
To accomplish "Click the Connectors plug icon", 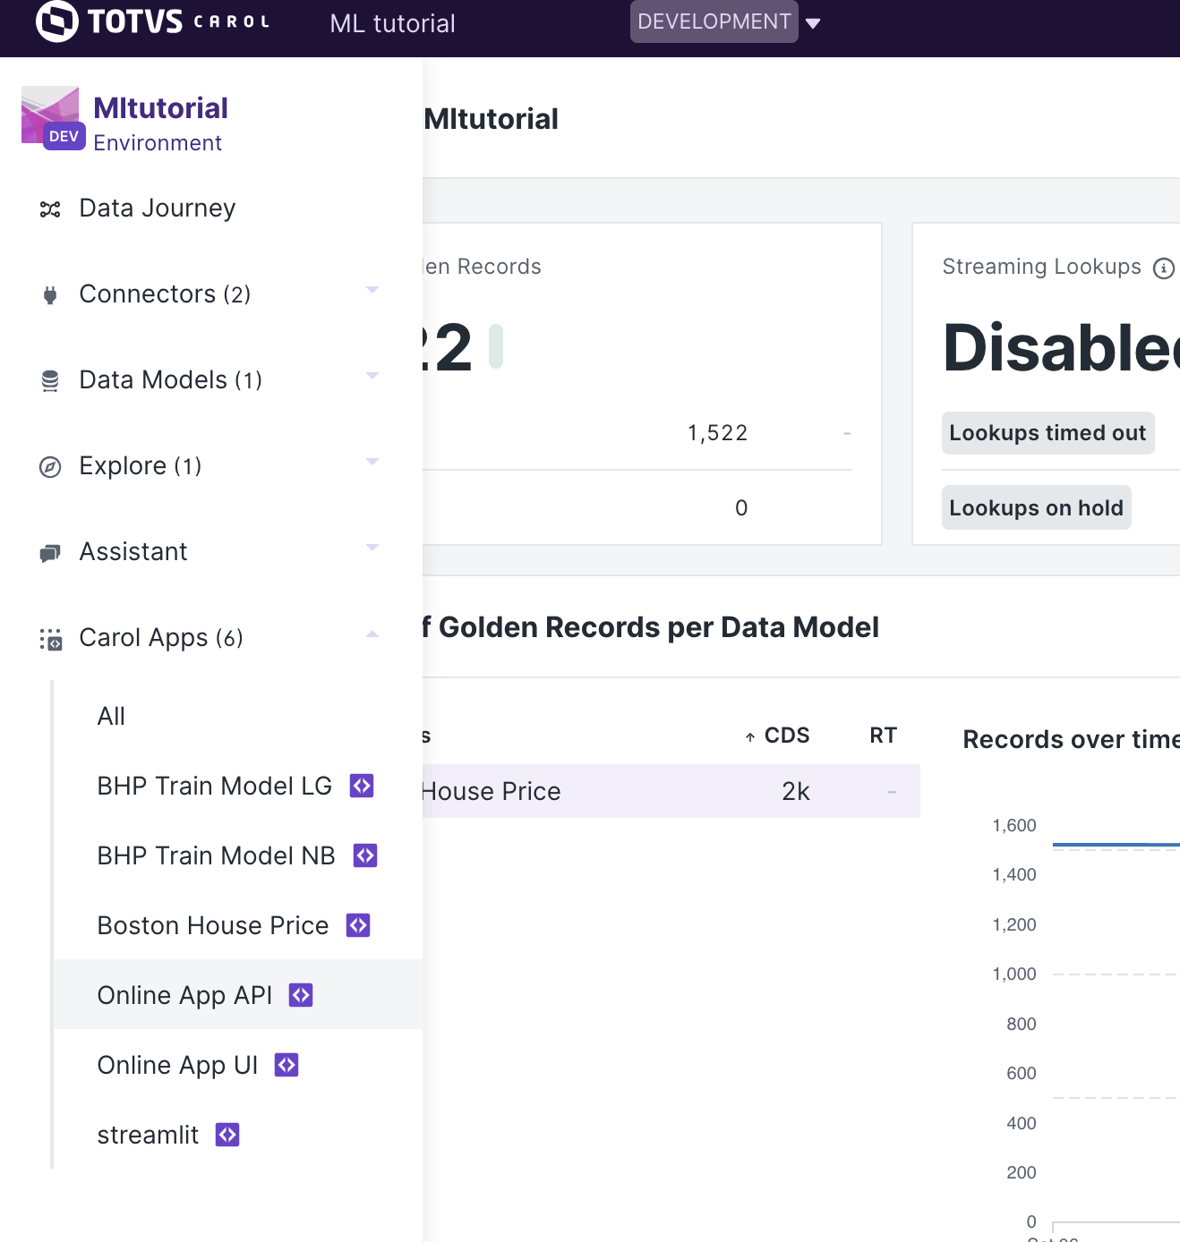I will 50,295.
